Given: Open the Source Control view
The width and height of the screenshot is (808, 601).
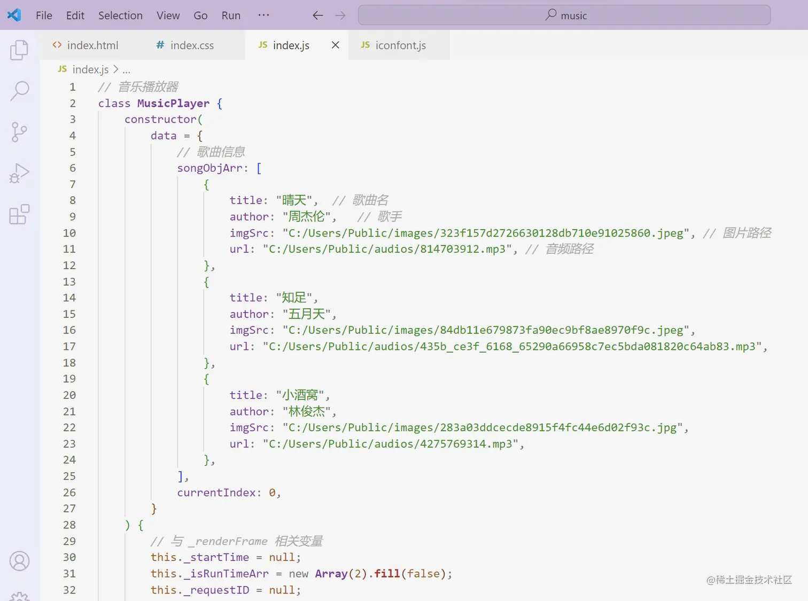Looking at the screenshot, I should (x=19, y=132).
